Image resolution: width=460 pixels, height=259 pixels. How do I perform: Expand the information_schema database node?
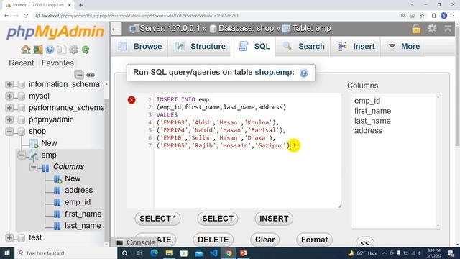point(9,85)
